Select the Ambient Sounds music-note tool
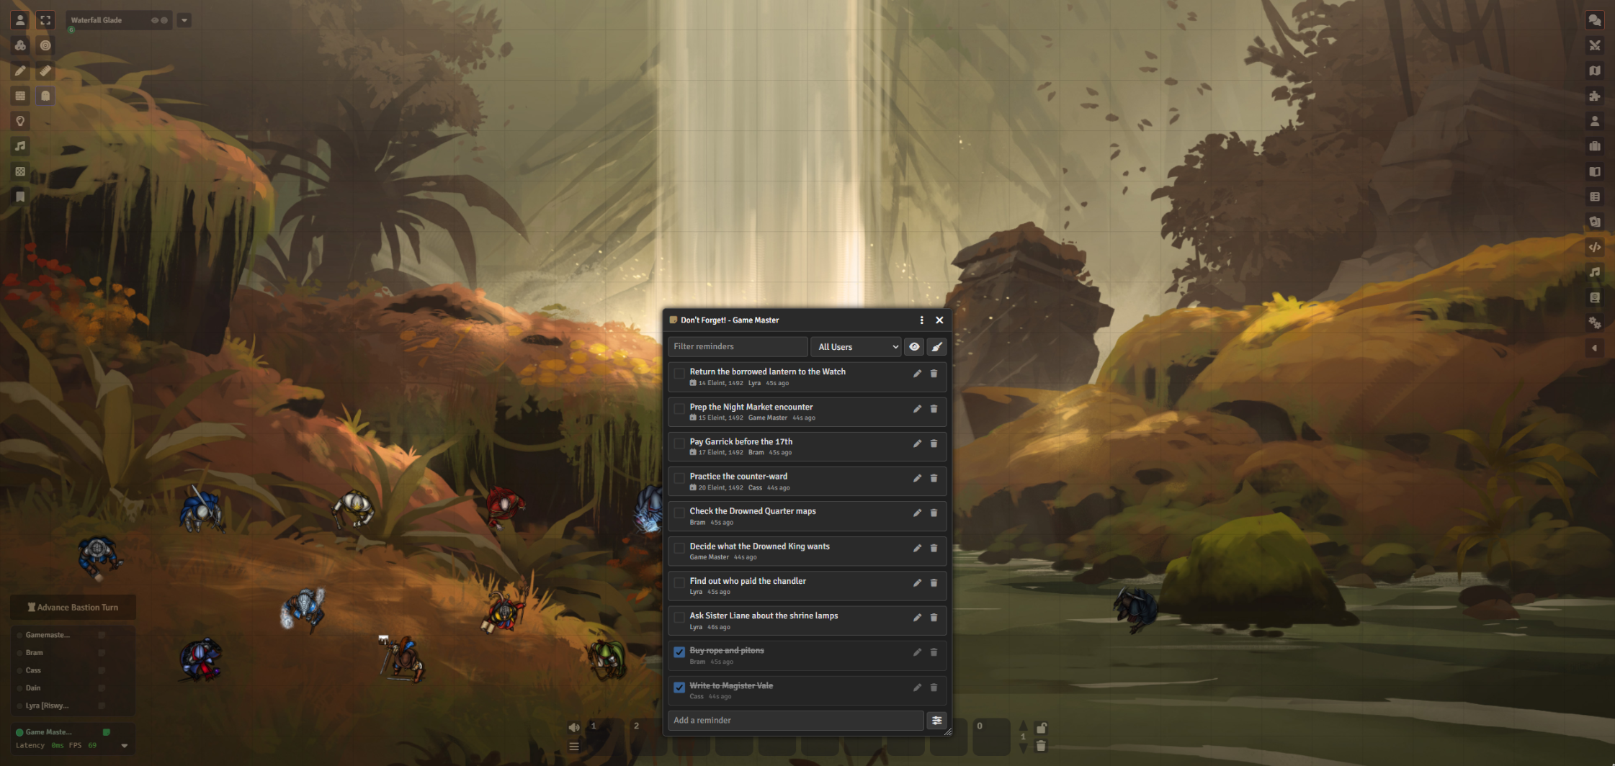Image resolution: width=1615 pixels, height=766 pixels. [20, 146]
